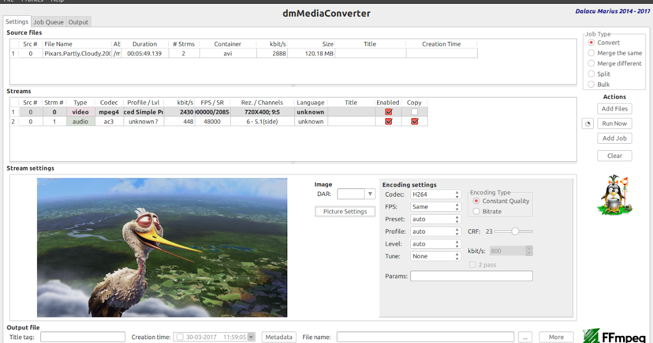Click the ac3 codec cell
This screenshot has width=653, height=343.
[x=109, y=121]
